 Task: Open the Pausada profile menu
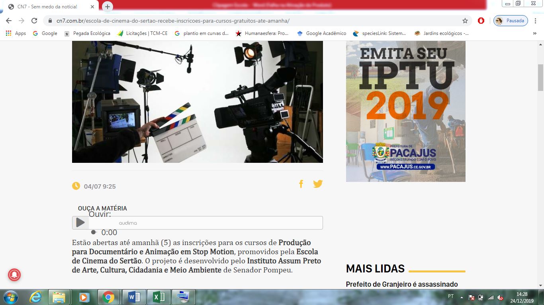(x=511, y=21)
